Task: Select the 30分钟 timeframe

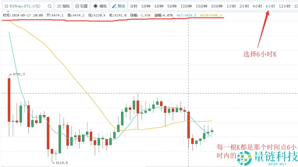Action: 217,6
